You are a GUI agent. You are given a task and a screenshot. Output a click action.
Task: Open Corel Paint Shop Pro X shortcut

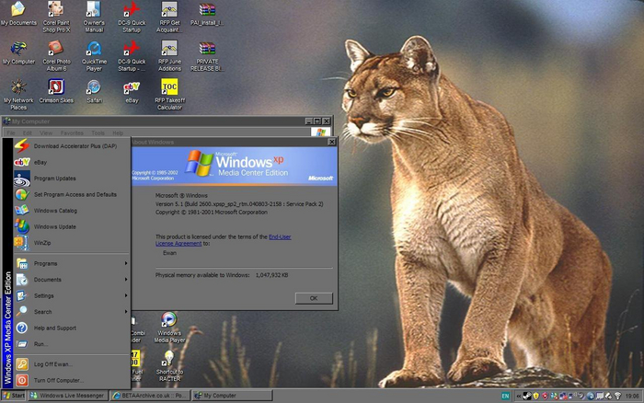click(x=56, y=17)
